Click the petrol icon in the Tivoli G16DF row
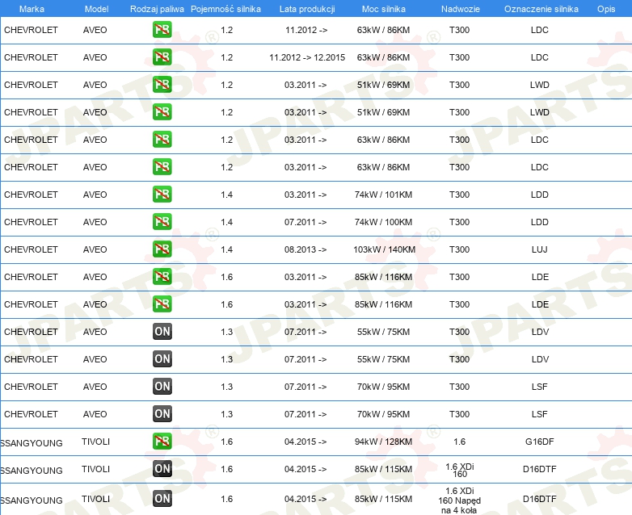Screen dimensions: 632x515 click(162, 442)
